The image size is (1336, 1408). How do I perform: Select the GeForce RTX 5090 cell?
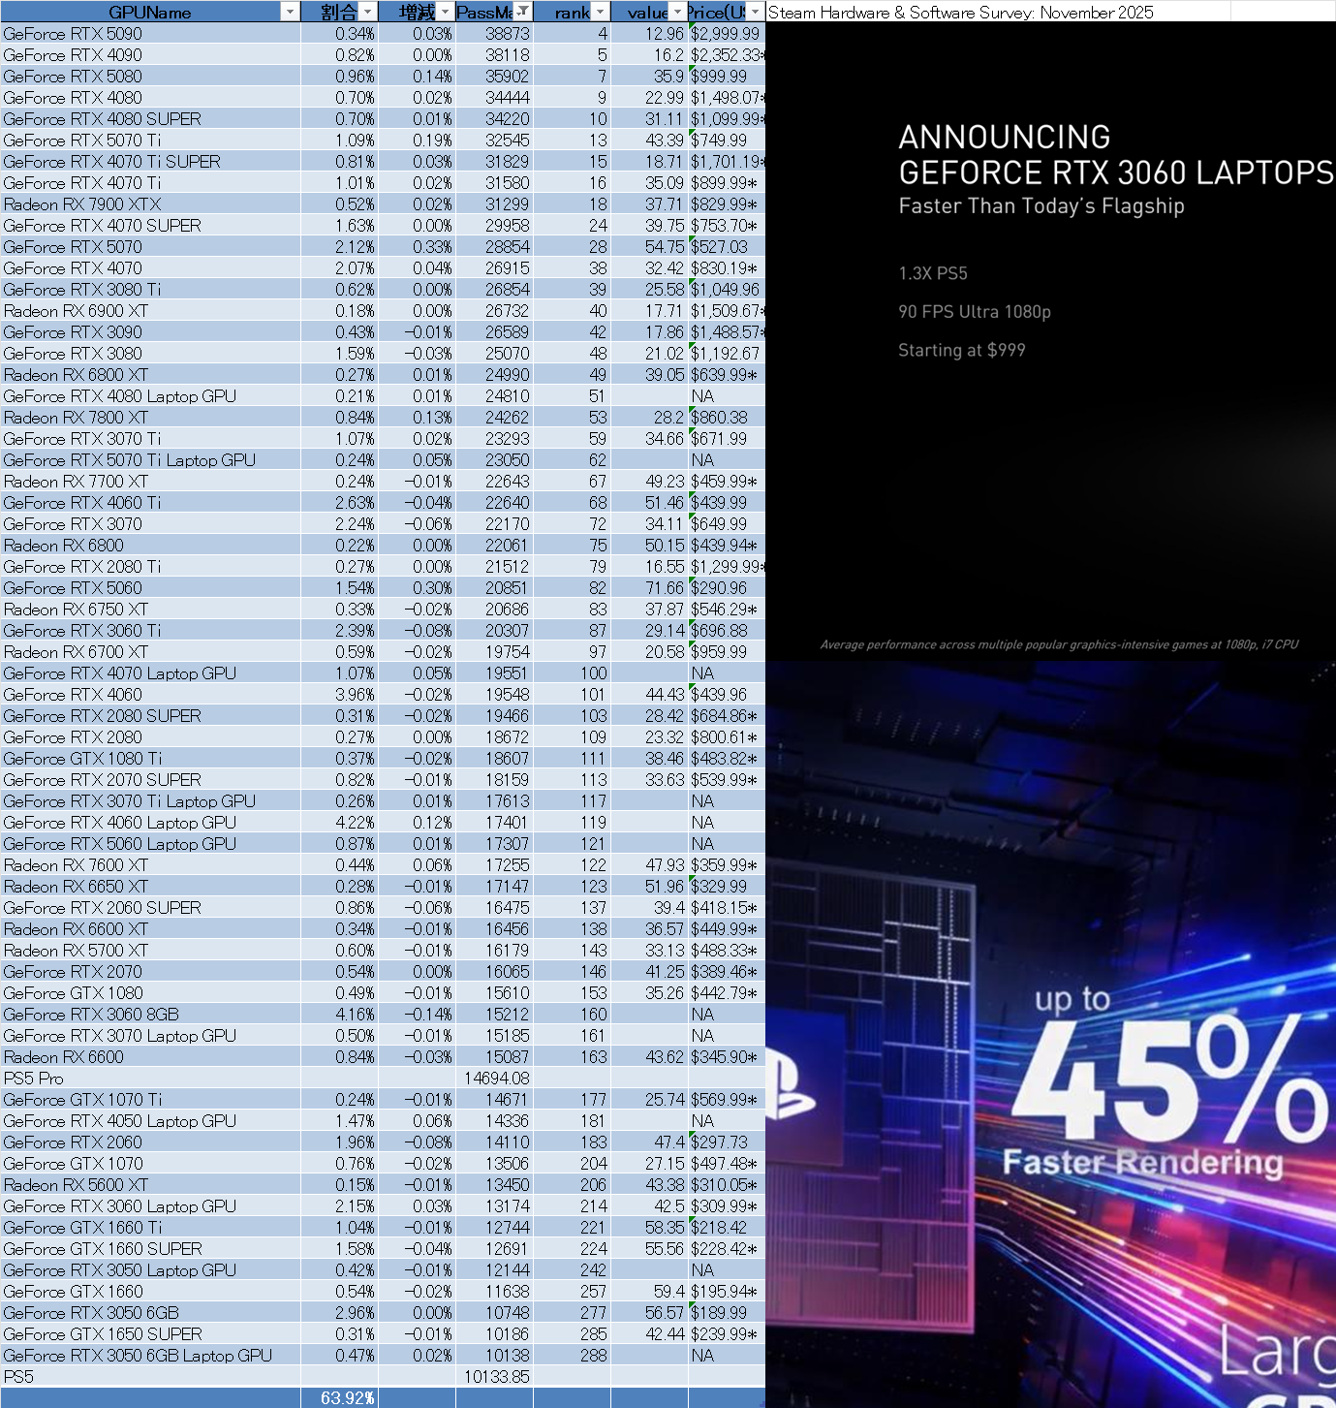(150, 34)
